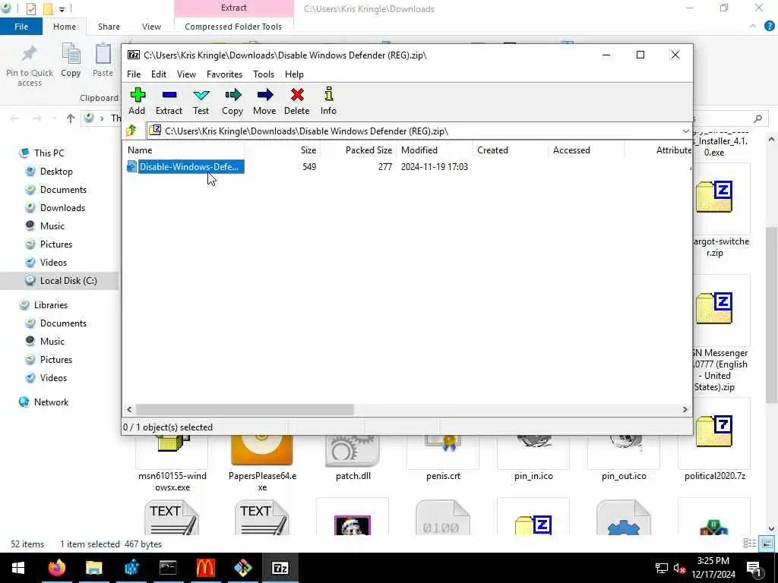This screenshot has width=778, height=583.
Task: Switch to Explorer Share ribbon tab
Action: point(109,27)
